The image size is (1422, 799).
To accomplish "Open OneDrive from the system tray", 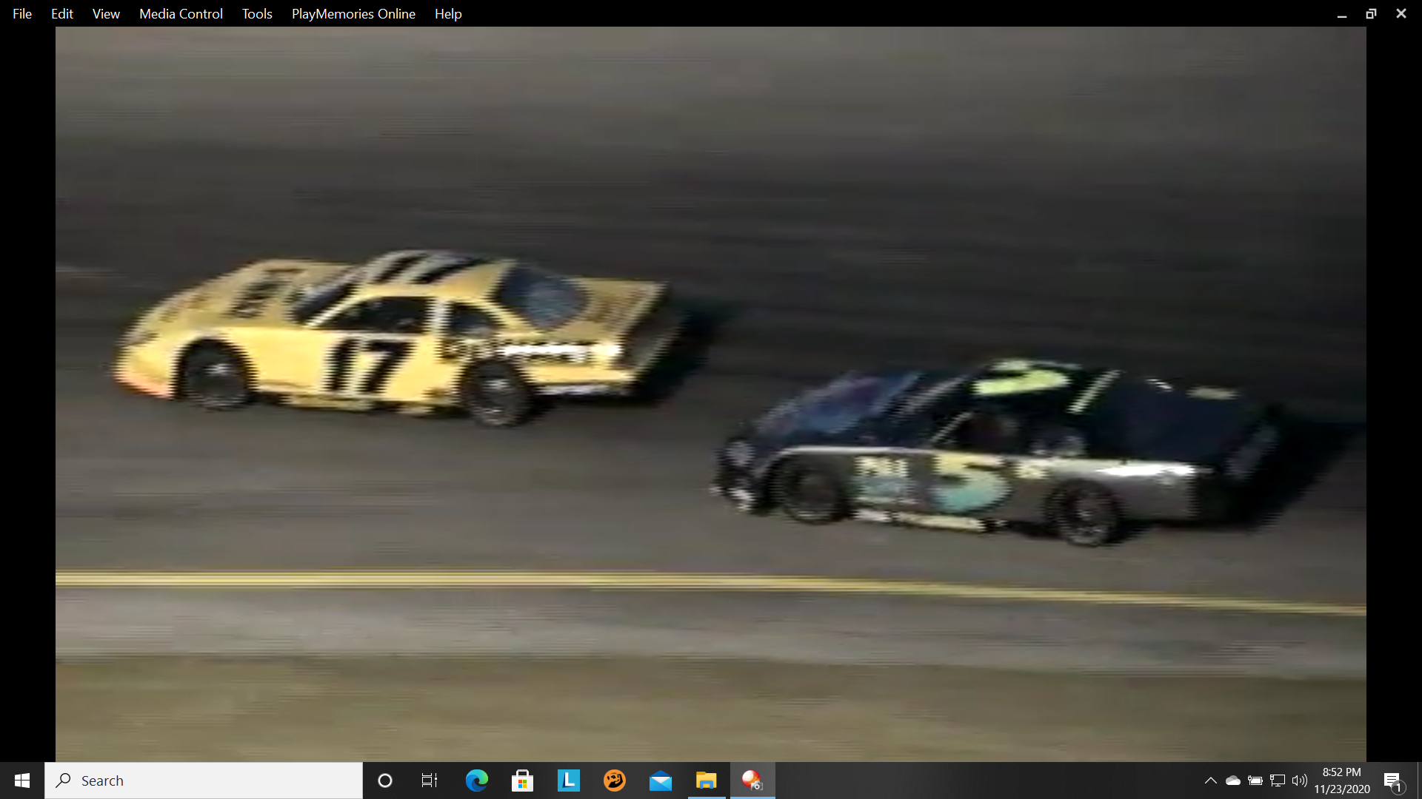I will click(1232, 780).
